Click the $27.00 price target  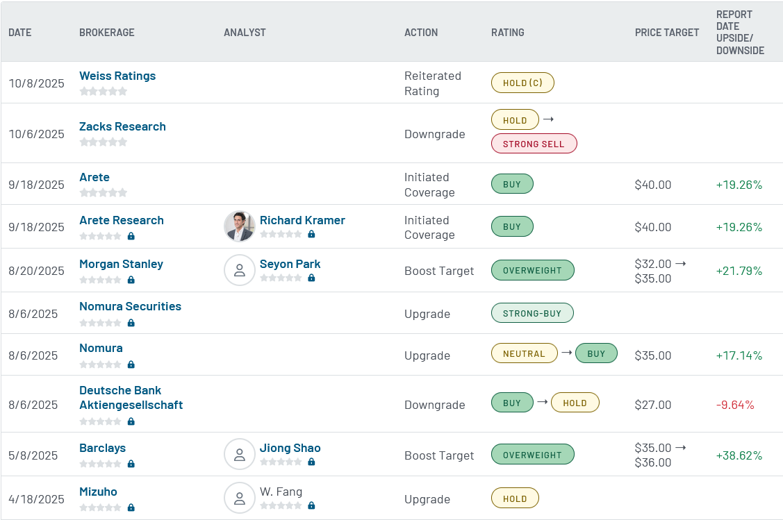pyautogui.click(x=652, y=405)
